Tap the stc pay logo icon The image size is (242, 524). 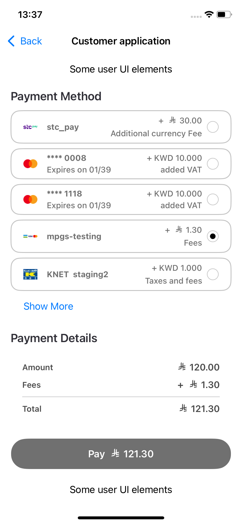click(x=30, y=127)
